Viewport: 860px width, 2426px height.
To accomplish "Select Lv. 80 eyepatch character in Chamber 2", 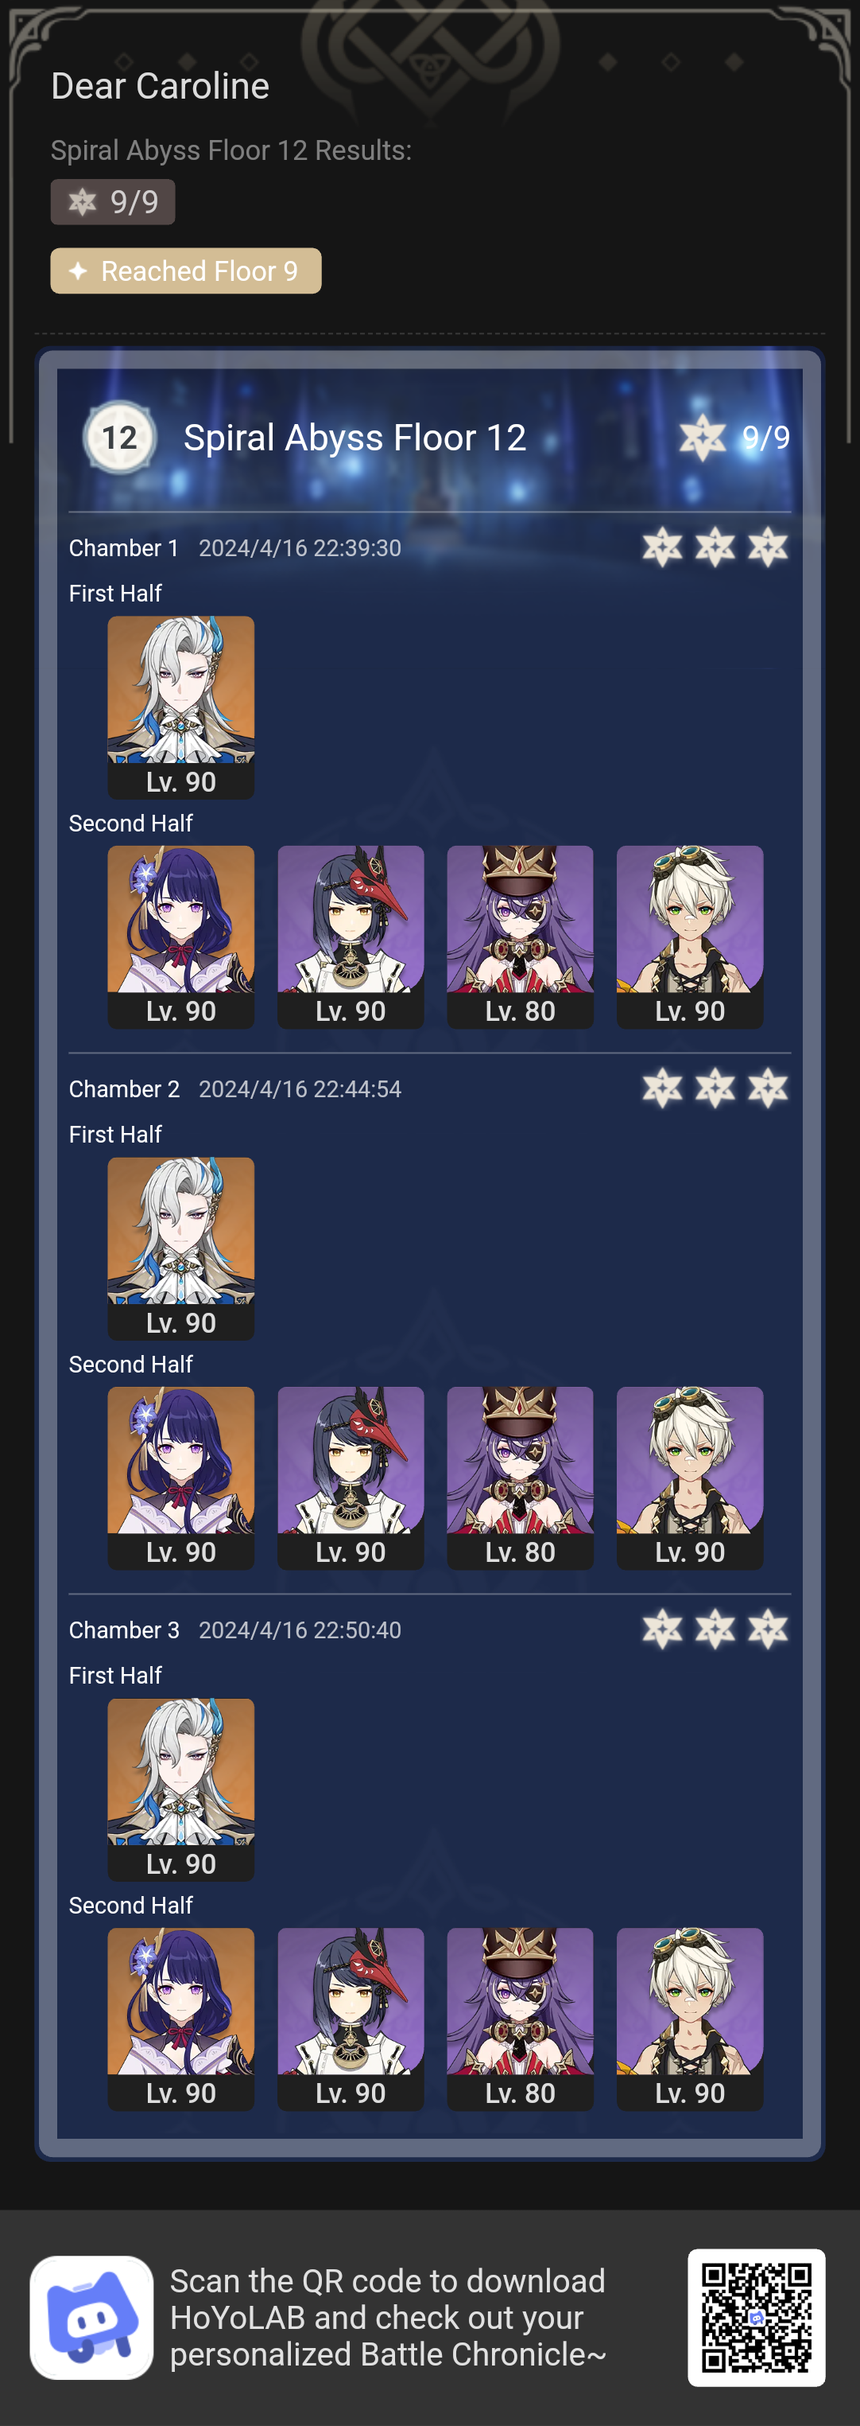I will [519, 1478].
